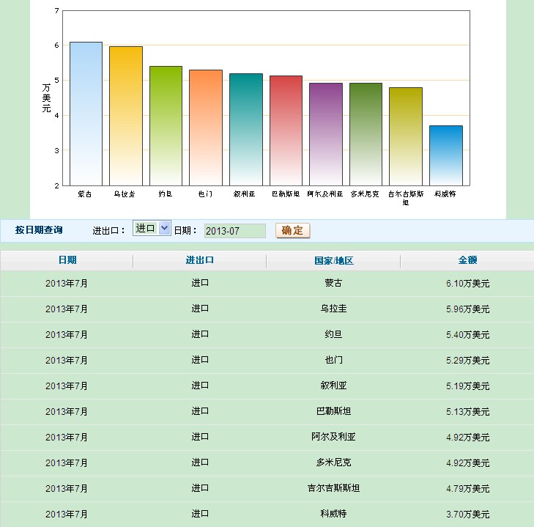Click the 6.10万美元 amount cell
The image size is (534, 527).
(467, 283)
